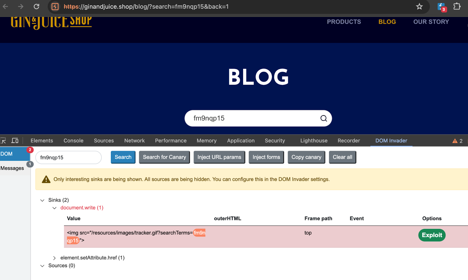The width and height of the screenshot is (468, 280).
Task: Click the green Exploit button
Action: click(432, 235)
